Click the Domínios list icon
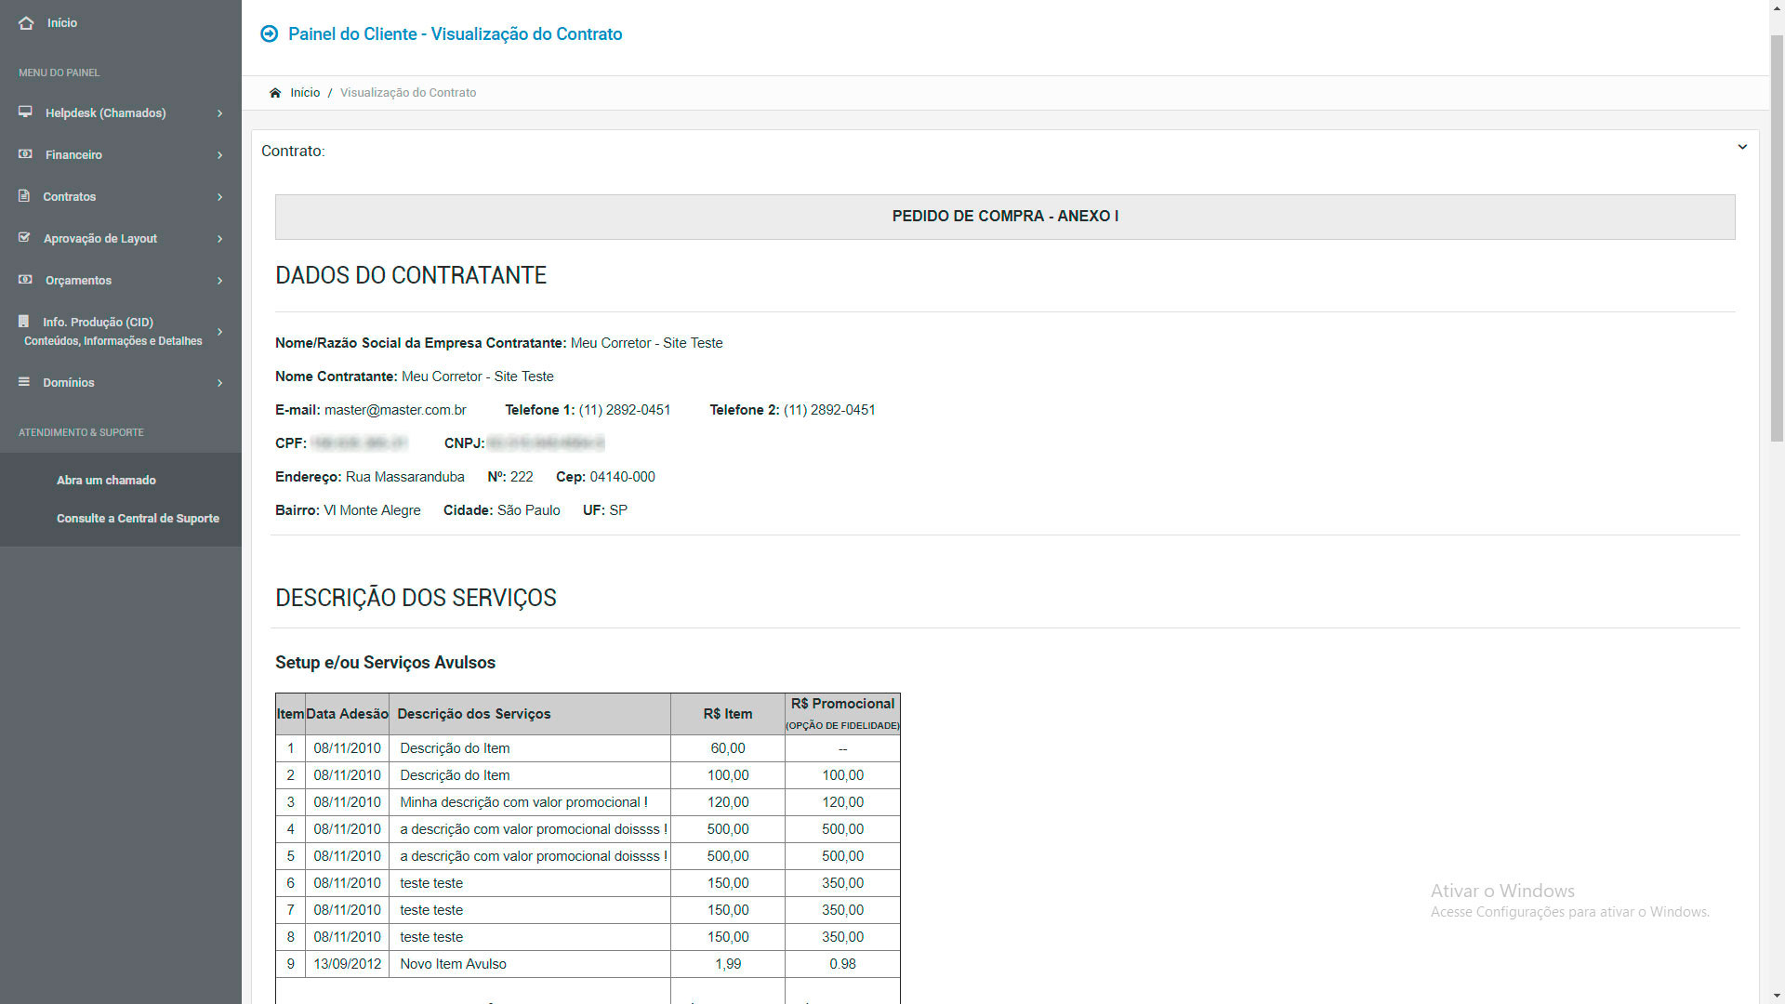This screenshot has width=1785, height=1004. point(24,381)
